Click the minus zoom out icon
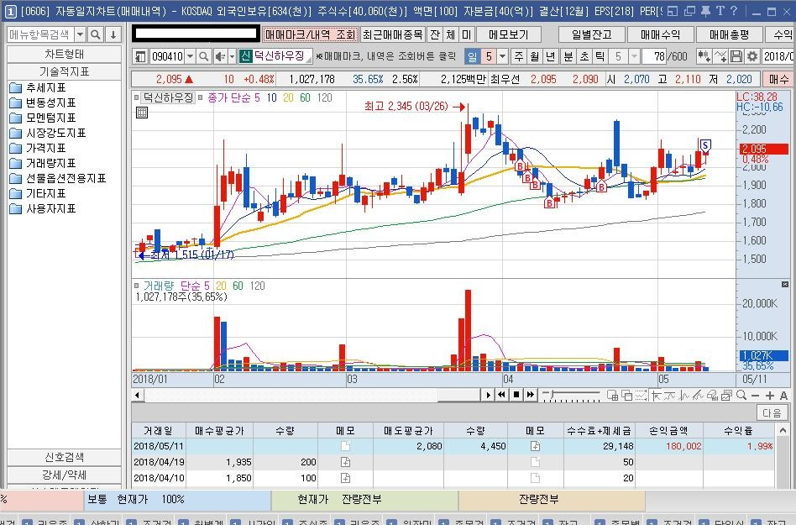This screenshot has width=796, height=525. pyautogui.click(x=756, y=396)
